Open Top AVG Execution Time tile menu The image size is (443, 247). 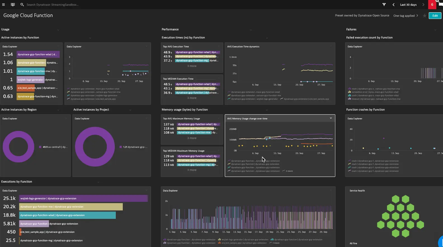click(x=219, y=46)
